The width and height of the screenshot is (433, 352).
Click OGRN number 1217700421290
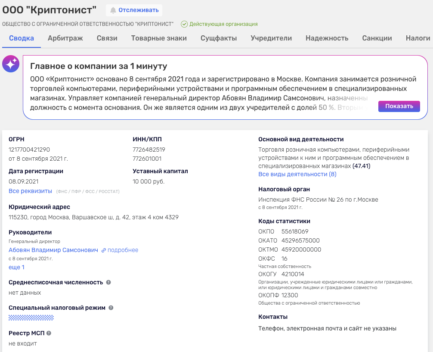pos(29,150)
